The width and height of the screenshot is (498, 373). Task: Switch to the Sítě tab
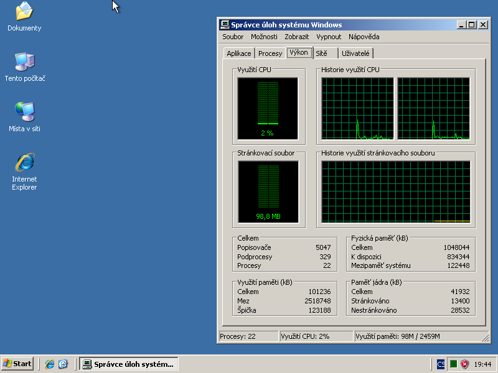coord(325,53)
